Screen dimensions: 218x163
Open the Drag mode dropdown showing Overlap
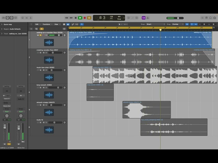click(178, 24)
